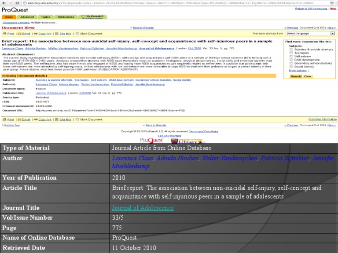Switch to the Advanced tab
338x253 pixels.
click(27, 17)
